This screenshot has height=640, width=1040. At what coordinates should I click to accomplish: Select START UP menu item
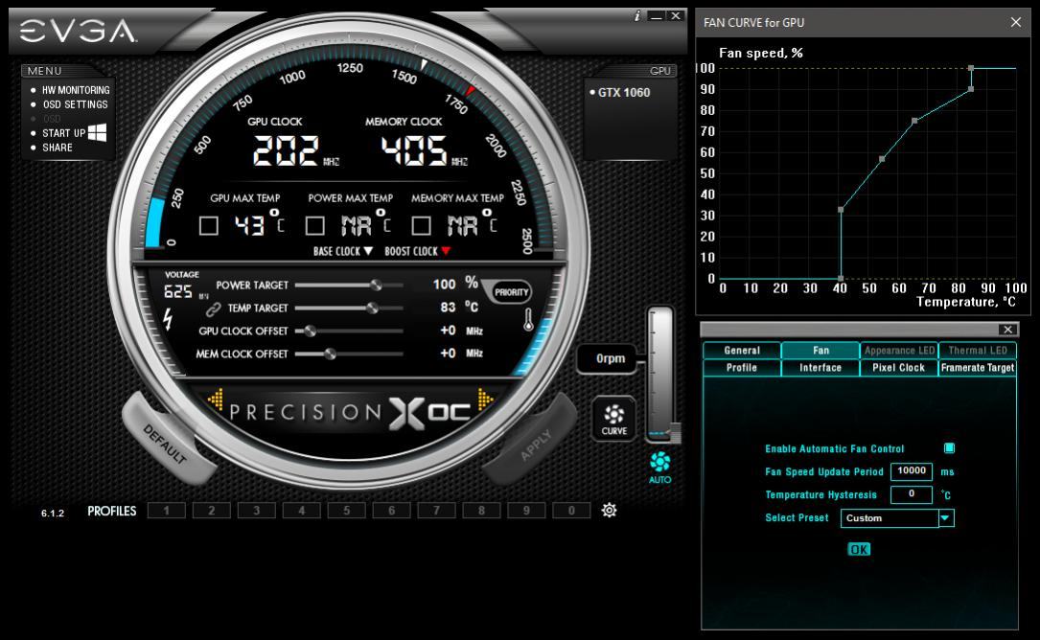(63, 133)
